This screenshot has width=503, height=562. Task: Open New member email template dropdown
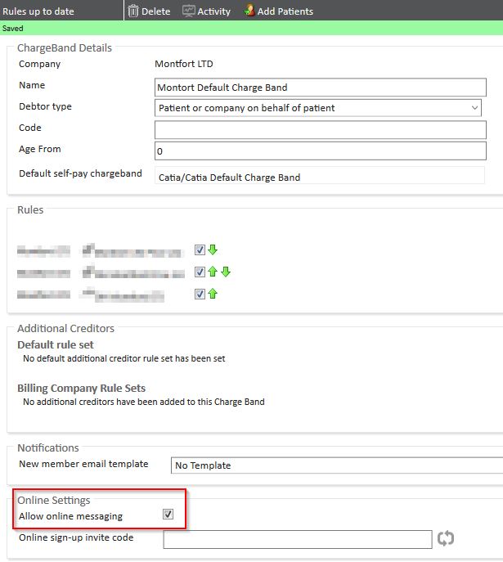(335, 465)
